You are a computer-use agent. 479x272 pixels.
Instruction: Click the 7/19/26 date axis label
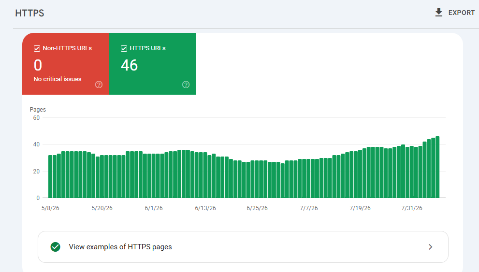tap(360, 208)
